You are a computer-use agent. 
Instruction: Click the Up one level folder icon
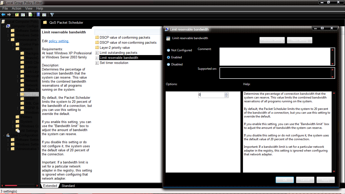pyautogui.click(x=17, y=14)
